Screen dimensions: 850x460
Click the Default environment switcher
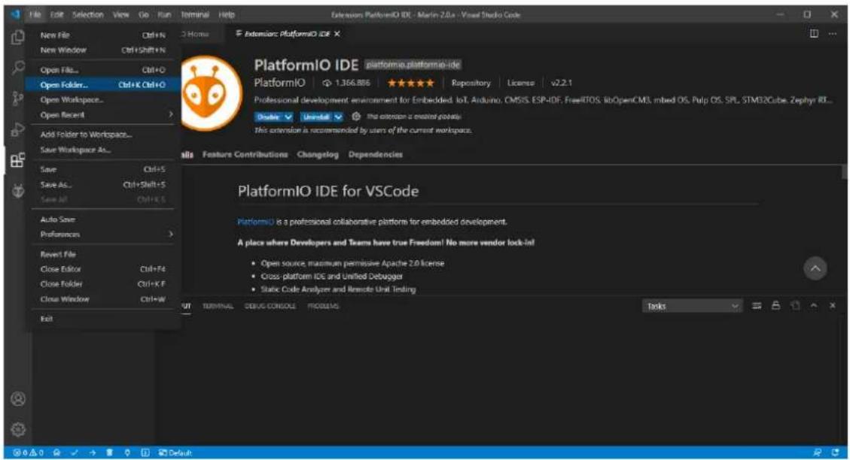[175, 452]
